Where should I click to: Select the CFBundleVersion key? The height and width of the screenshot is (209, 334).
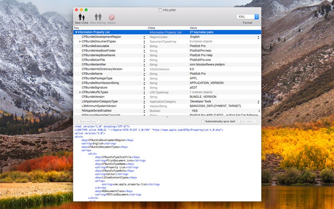pyautogui.click(x=93, y=97)
